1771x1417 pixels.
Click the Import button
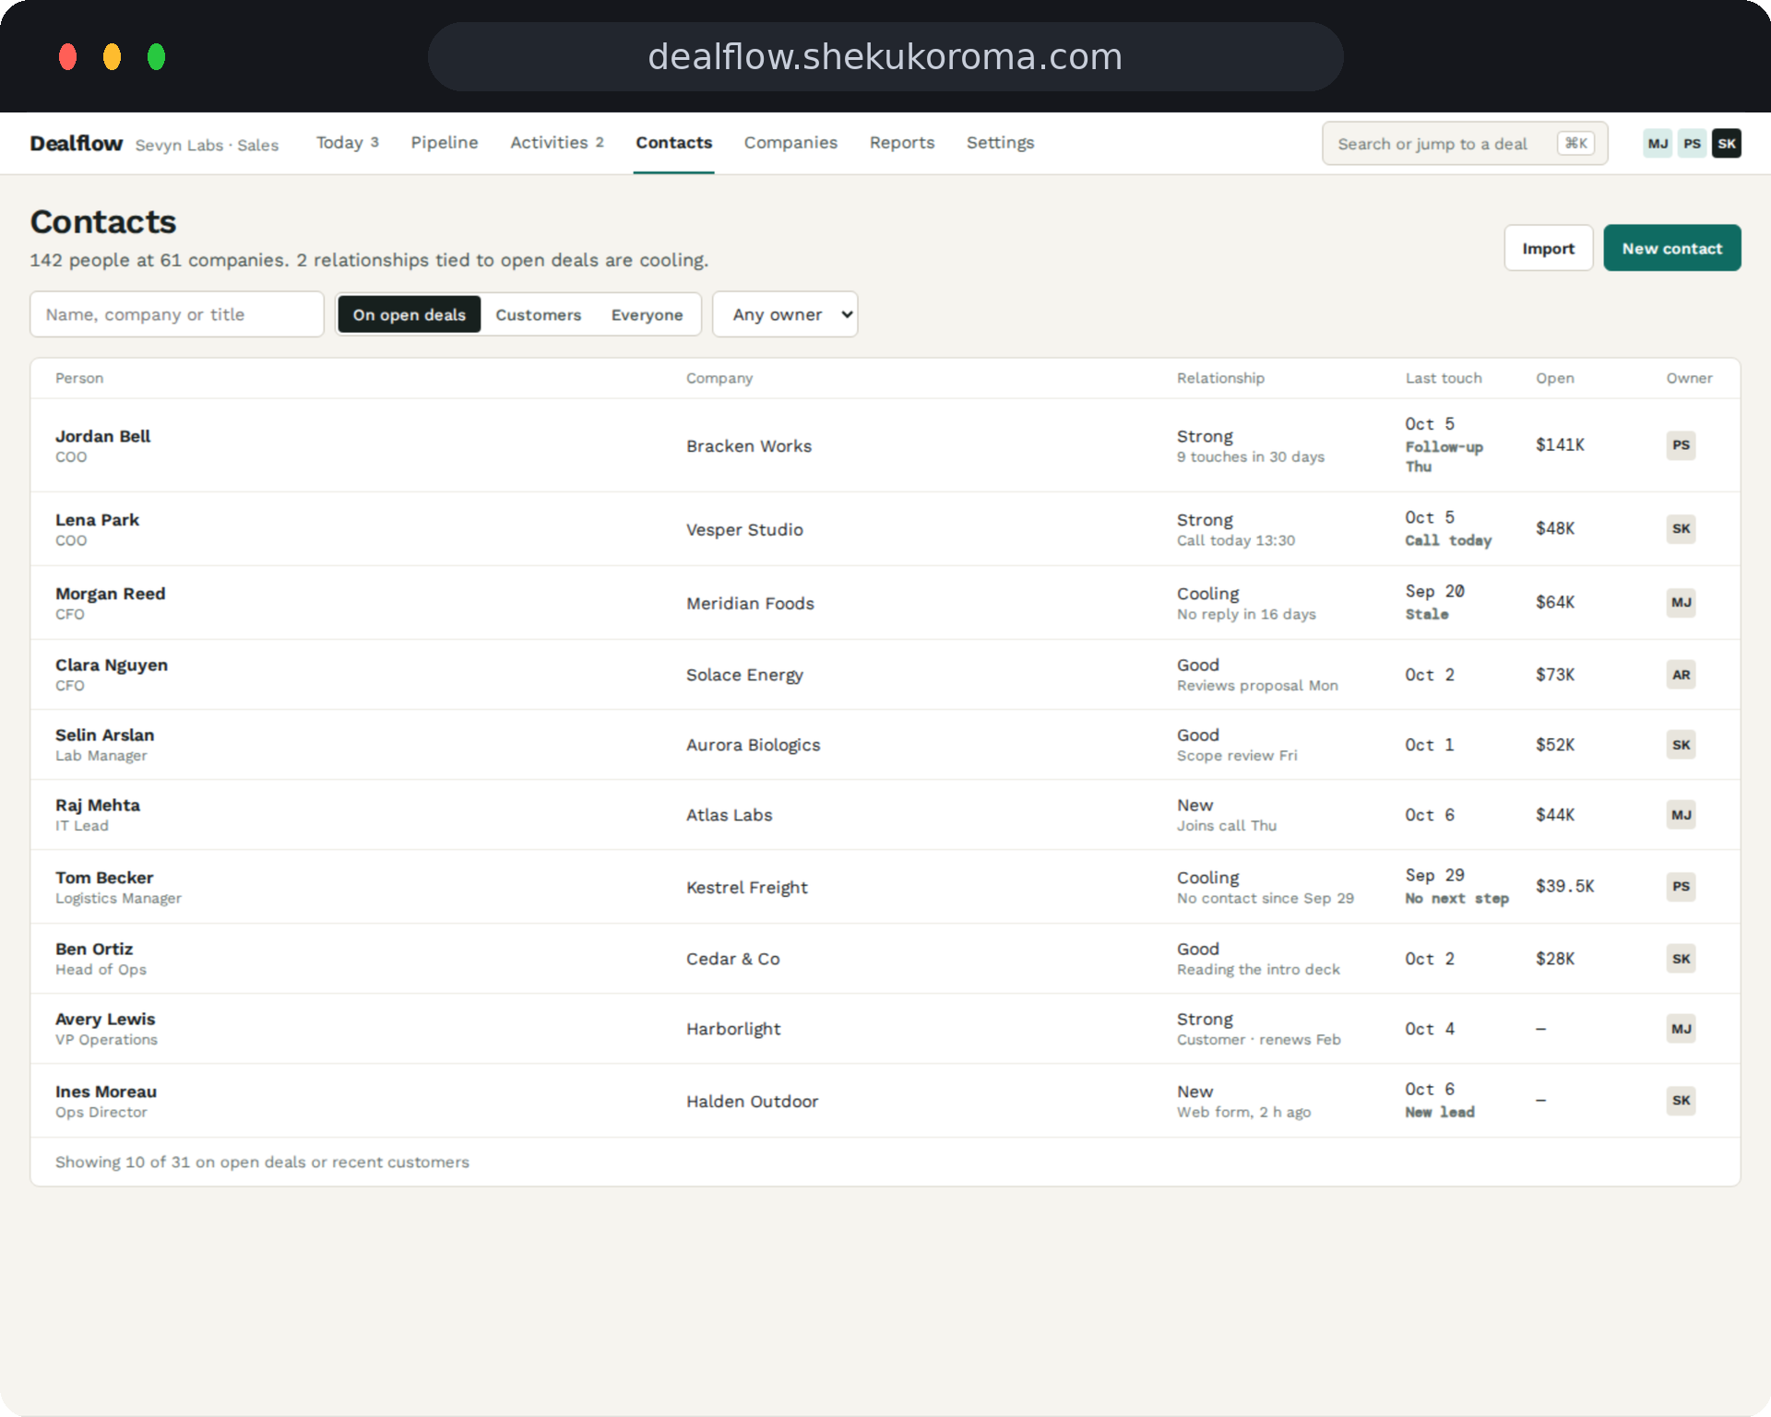pos(1548,248)
